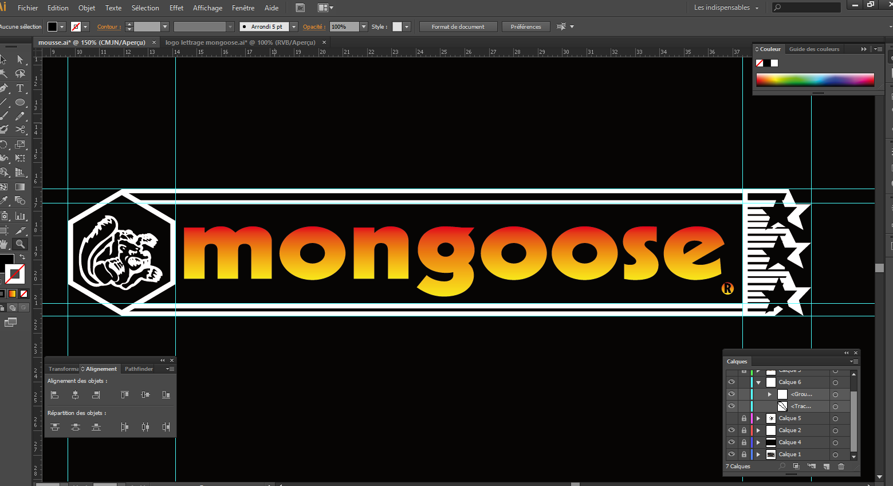893x486 pixels.
Task: Unlock Calque 1 via lock icon
Action: point(743,454)
